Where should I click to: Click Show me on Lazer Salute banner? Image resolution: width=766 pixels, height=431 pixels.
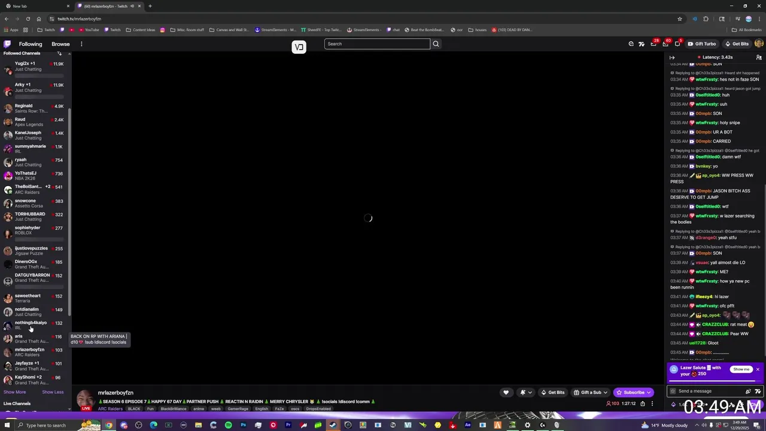[741, 369]
